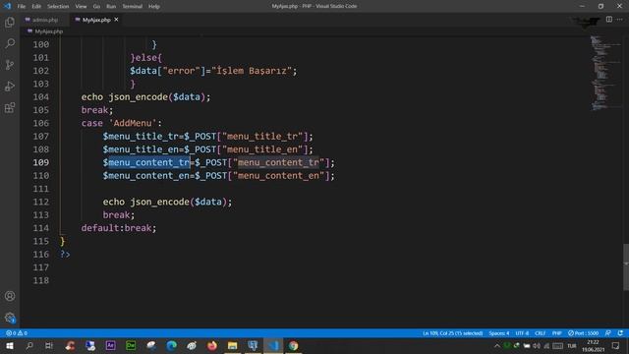
Task: Click the editor vertical scrollbar thumb
Action: click(626, 266)
